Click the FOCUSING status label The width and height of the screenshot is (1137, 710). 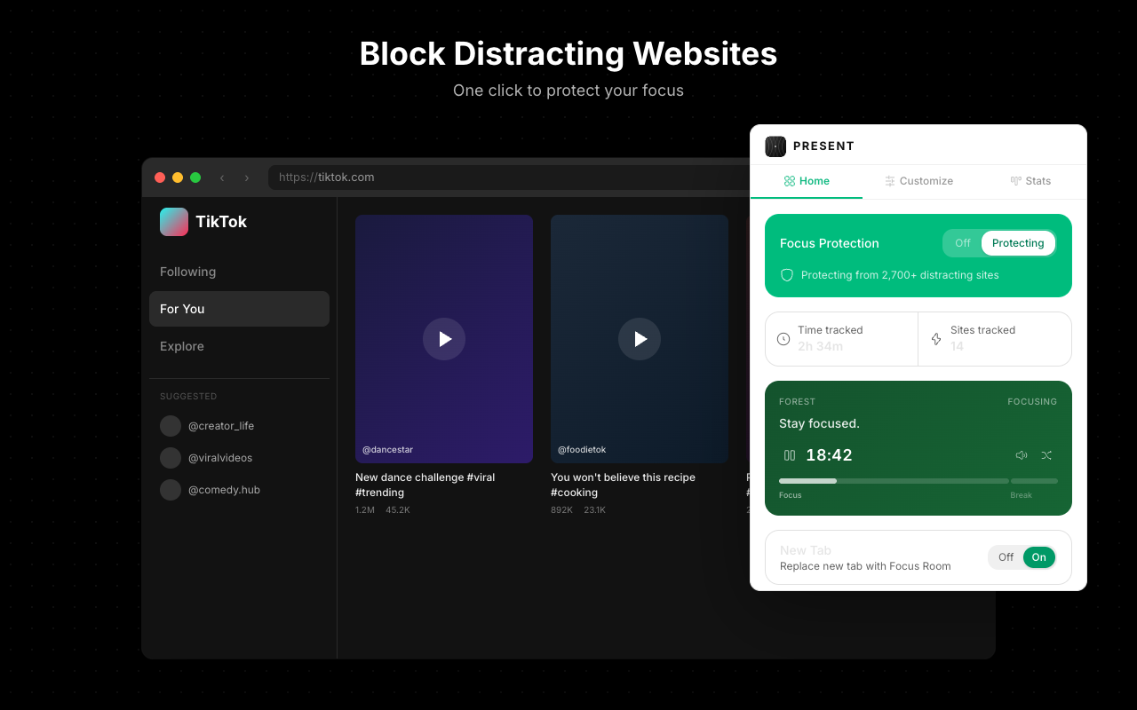coord(1032,402)
